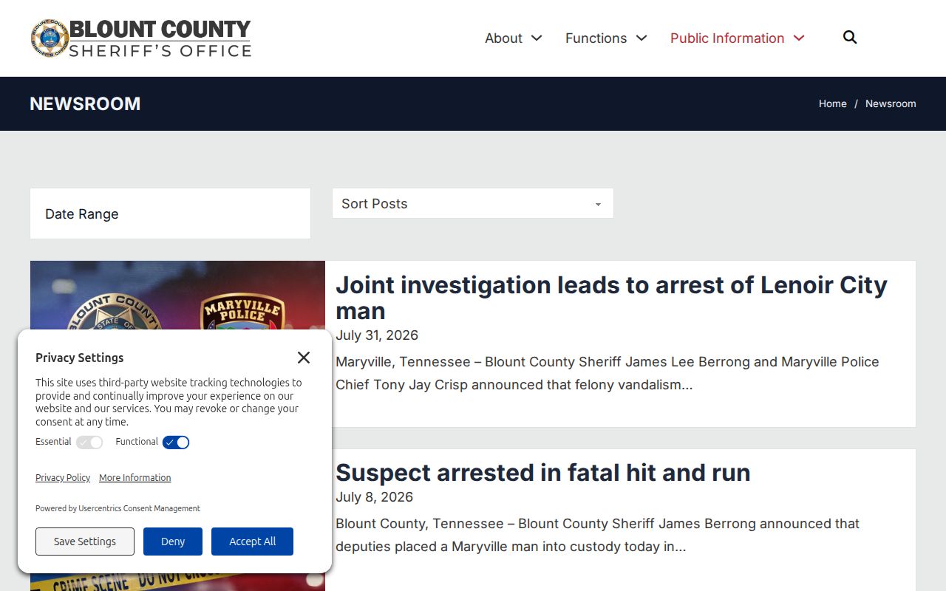Toggle the Functional consent switch
This screenshot has width=946, height=591.
[x=176, y=443]
